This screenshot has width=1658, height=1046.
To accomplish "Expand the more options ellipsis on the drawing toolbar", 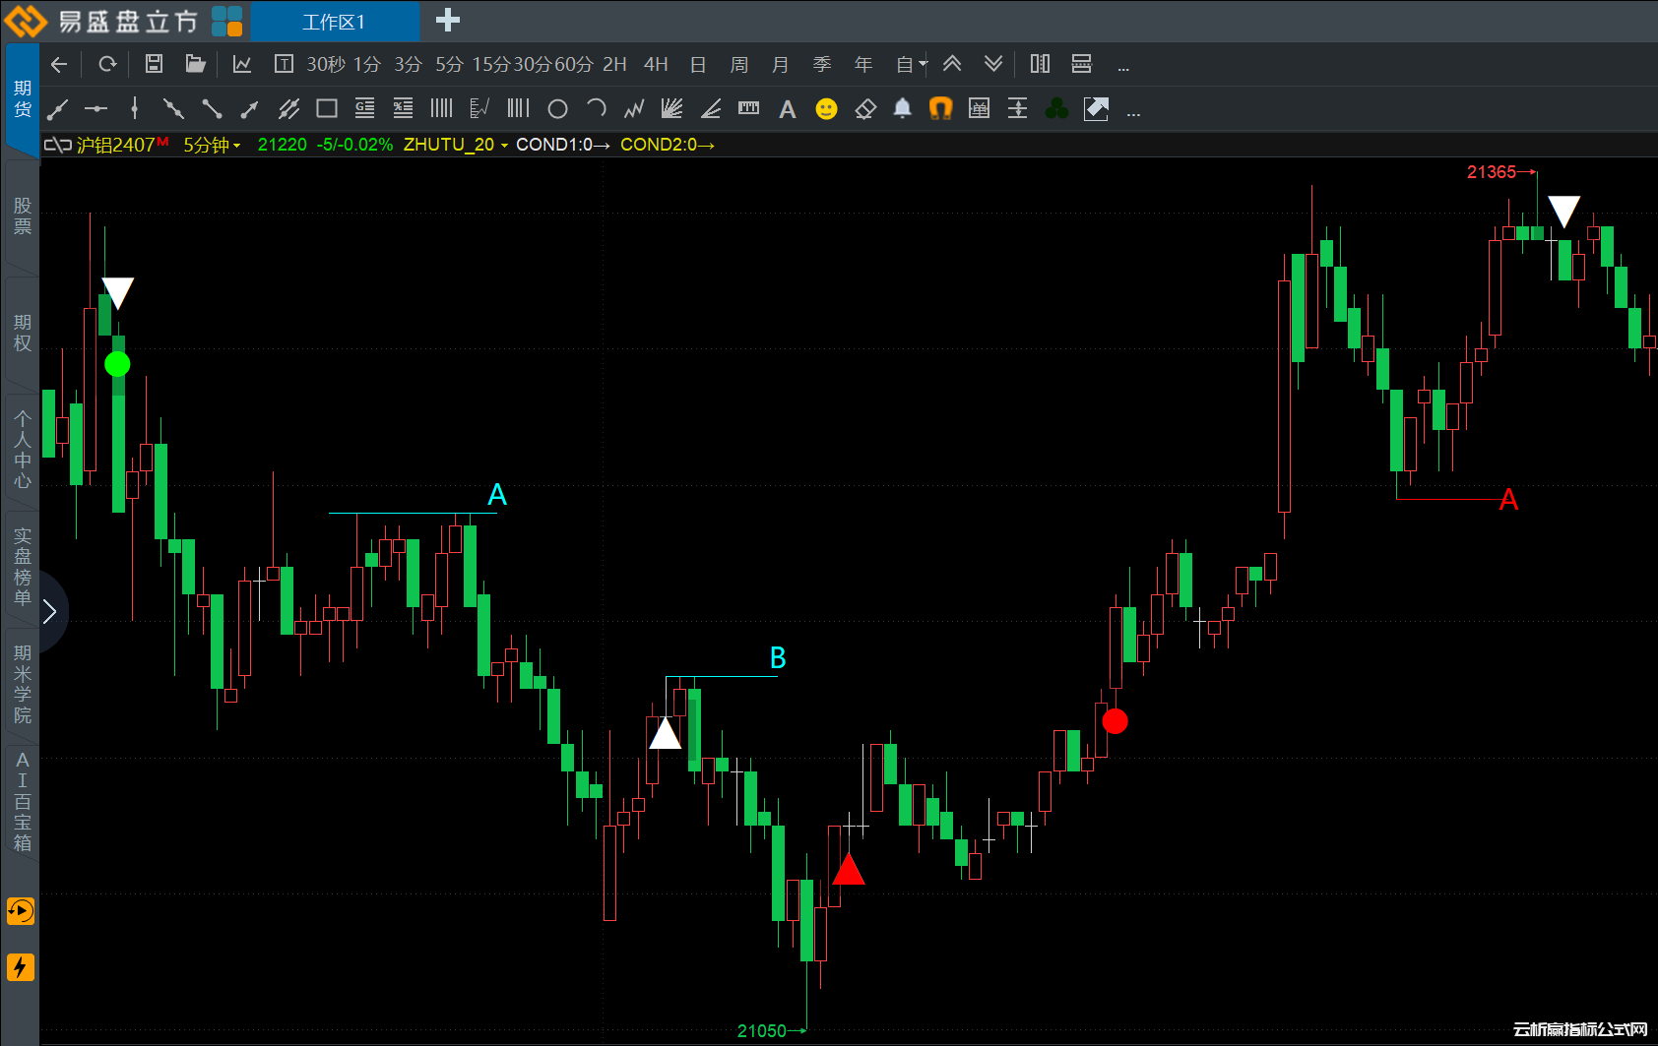I will pyautogui.click(x=1133, y=113).
